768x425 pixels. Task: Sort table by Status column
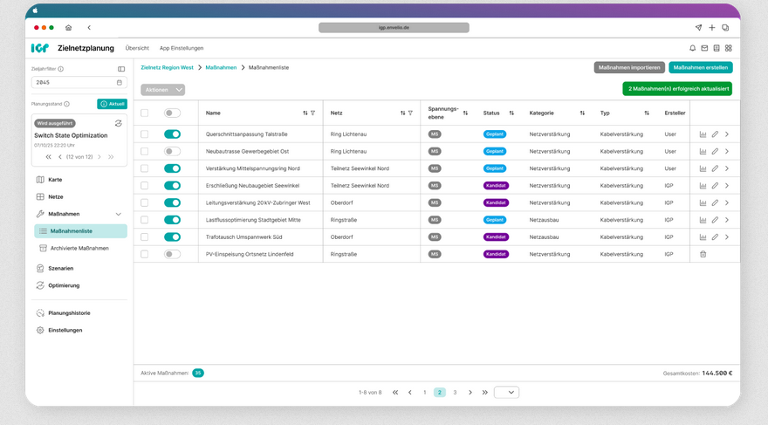[x=511, y=113]
